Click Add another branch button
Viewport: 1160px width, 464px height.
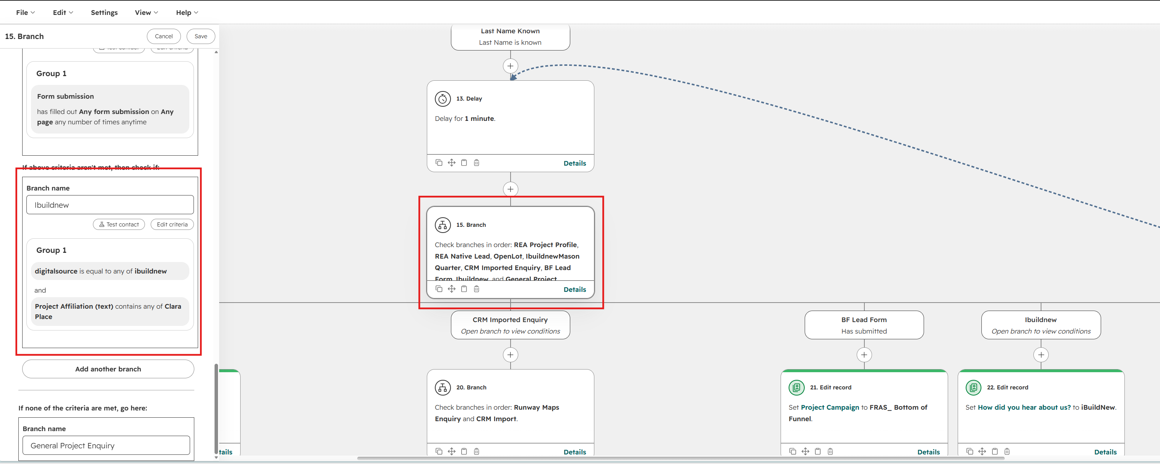point(108,369)
